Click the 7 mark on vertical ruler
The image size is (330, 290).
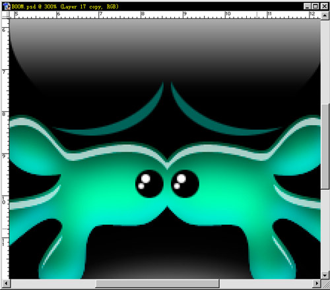(4, 72)
